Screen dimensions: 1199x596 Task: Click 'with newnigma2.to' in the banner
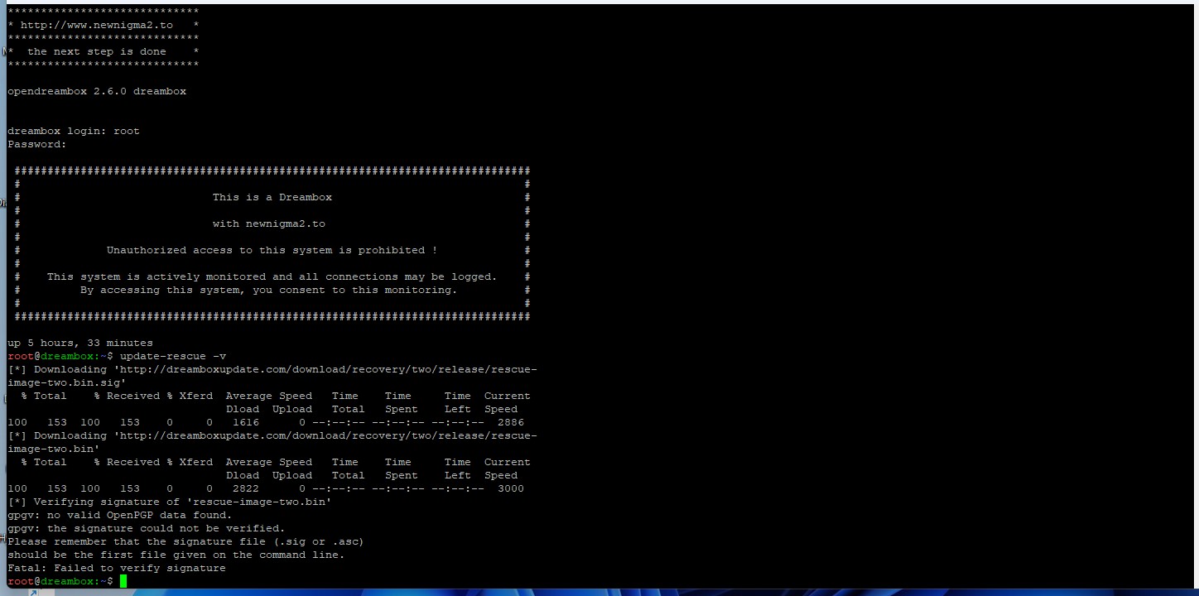[268, 223]
